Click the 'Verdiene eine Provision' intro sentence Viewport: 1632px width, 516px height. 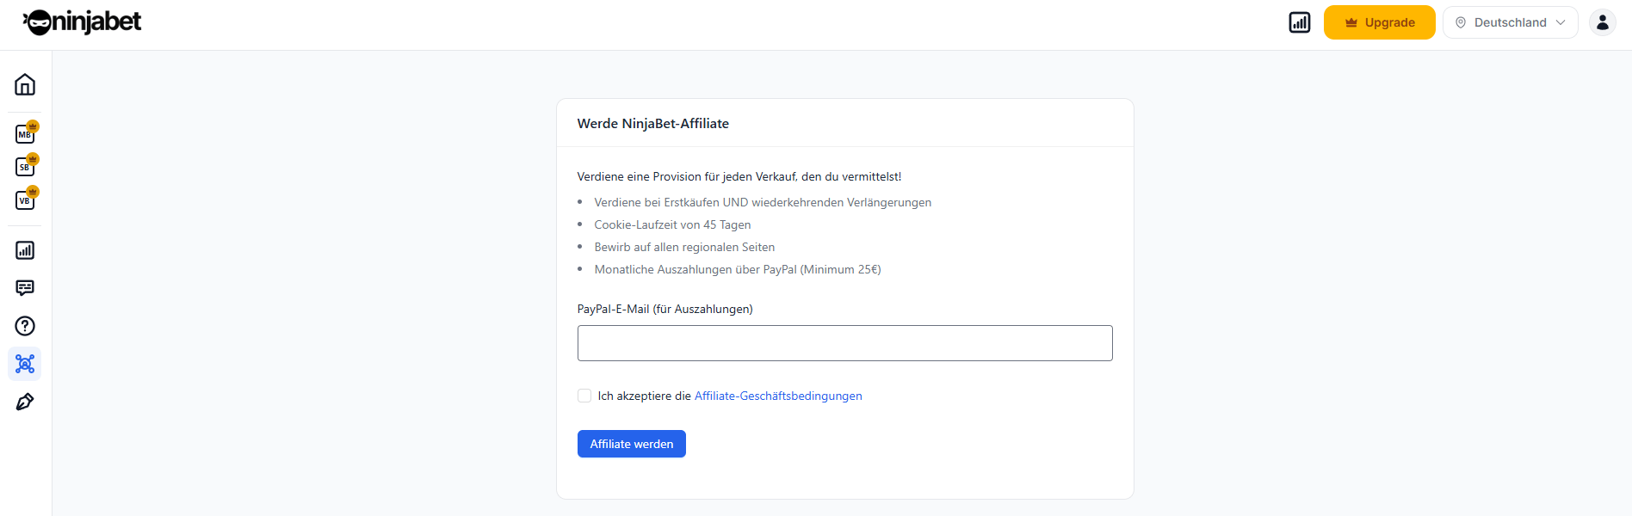pos(739,176)
